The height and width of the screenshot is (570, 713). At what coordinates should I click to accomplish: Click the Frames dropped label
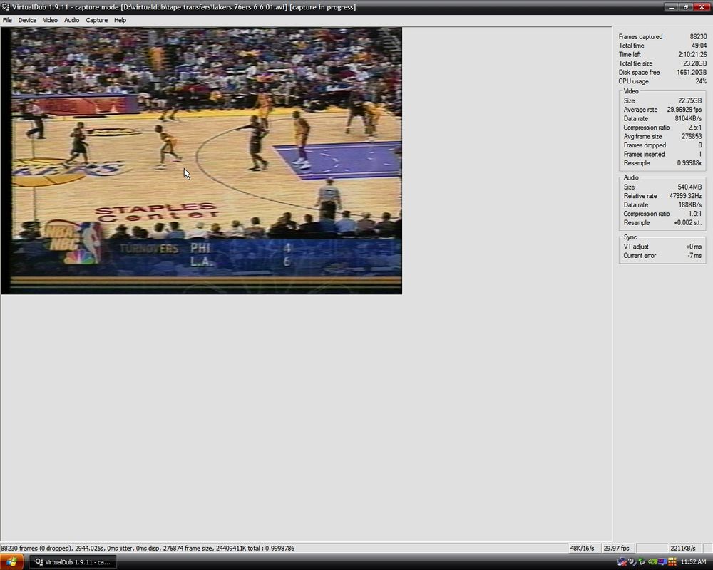click(x=645, y=145)
